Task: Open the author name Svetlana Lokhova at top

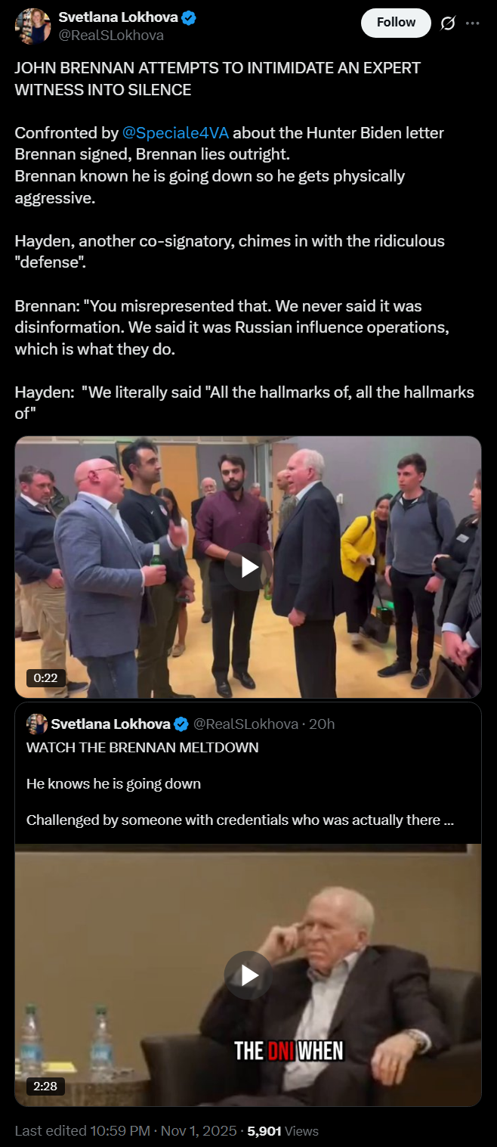Action: pos(118,18)
